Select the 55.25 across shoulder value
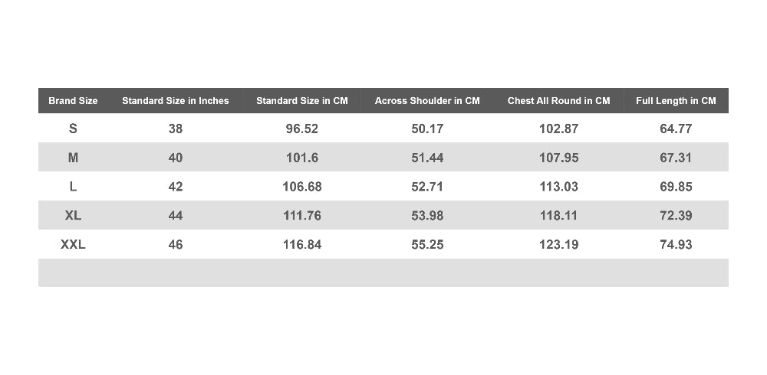Screen dimensions: 767x375 pyautogui.click(x=427, y=244)
